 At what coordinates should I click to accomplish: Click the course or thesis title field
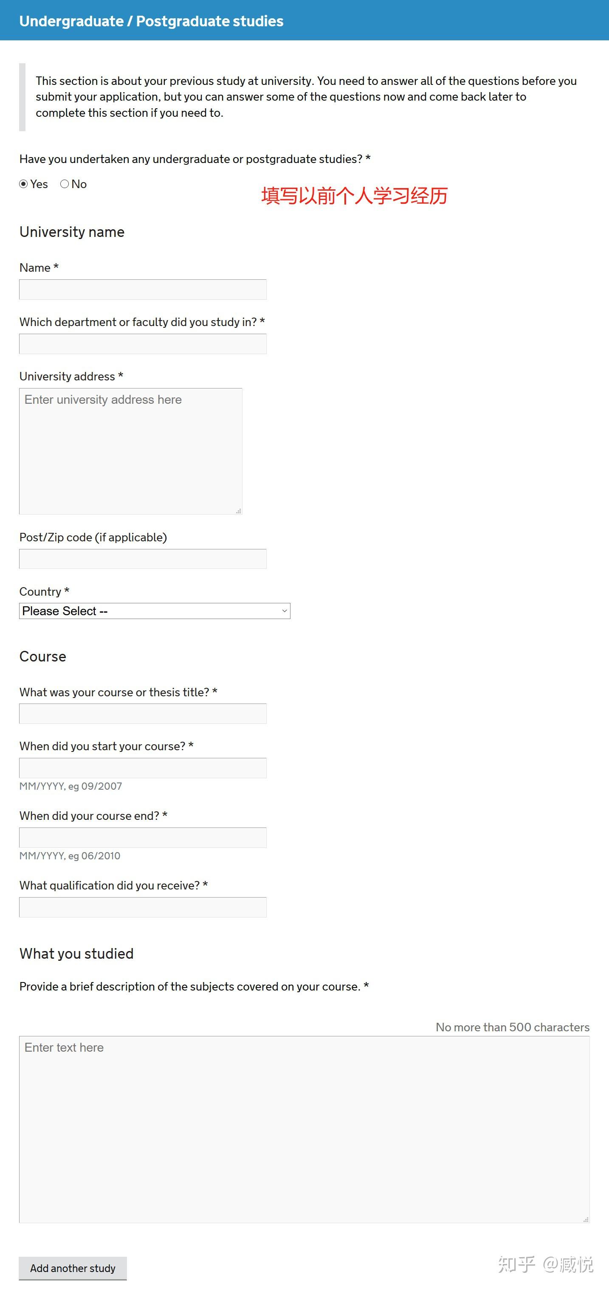(143, 714)
